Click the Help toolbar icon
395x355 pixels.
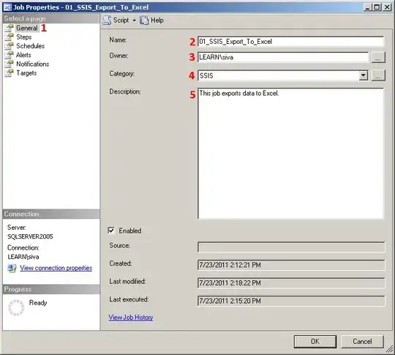[144, 20]
